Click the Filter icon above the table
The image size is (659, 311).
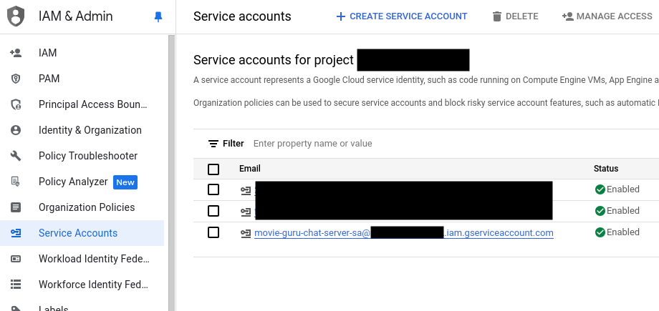click(x=213, y=144)
